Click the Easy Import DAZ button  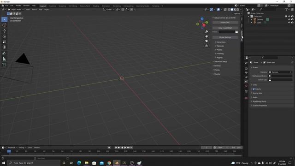tap(225, 28)
